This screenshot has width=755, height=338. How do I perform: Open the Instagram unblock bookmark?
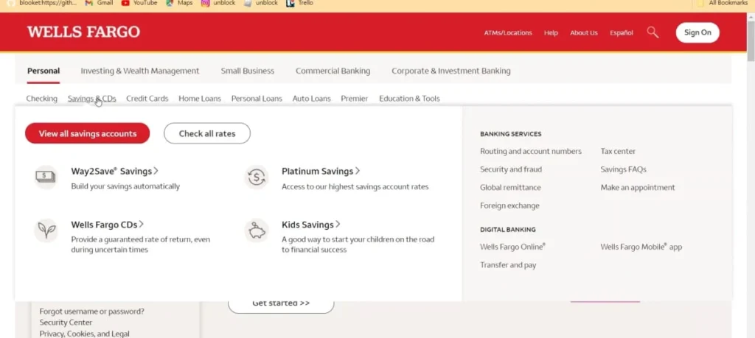point(219,3)
